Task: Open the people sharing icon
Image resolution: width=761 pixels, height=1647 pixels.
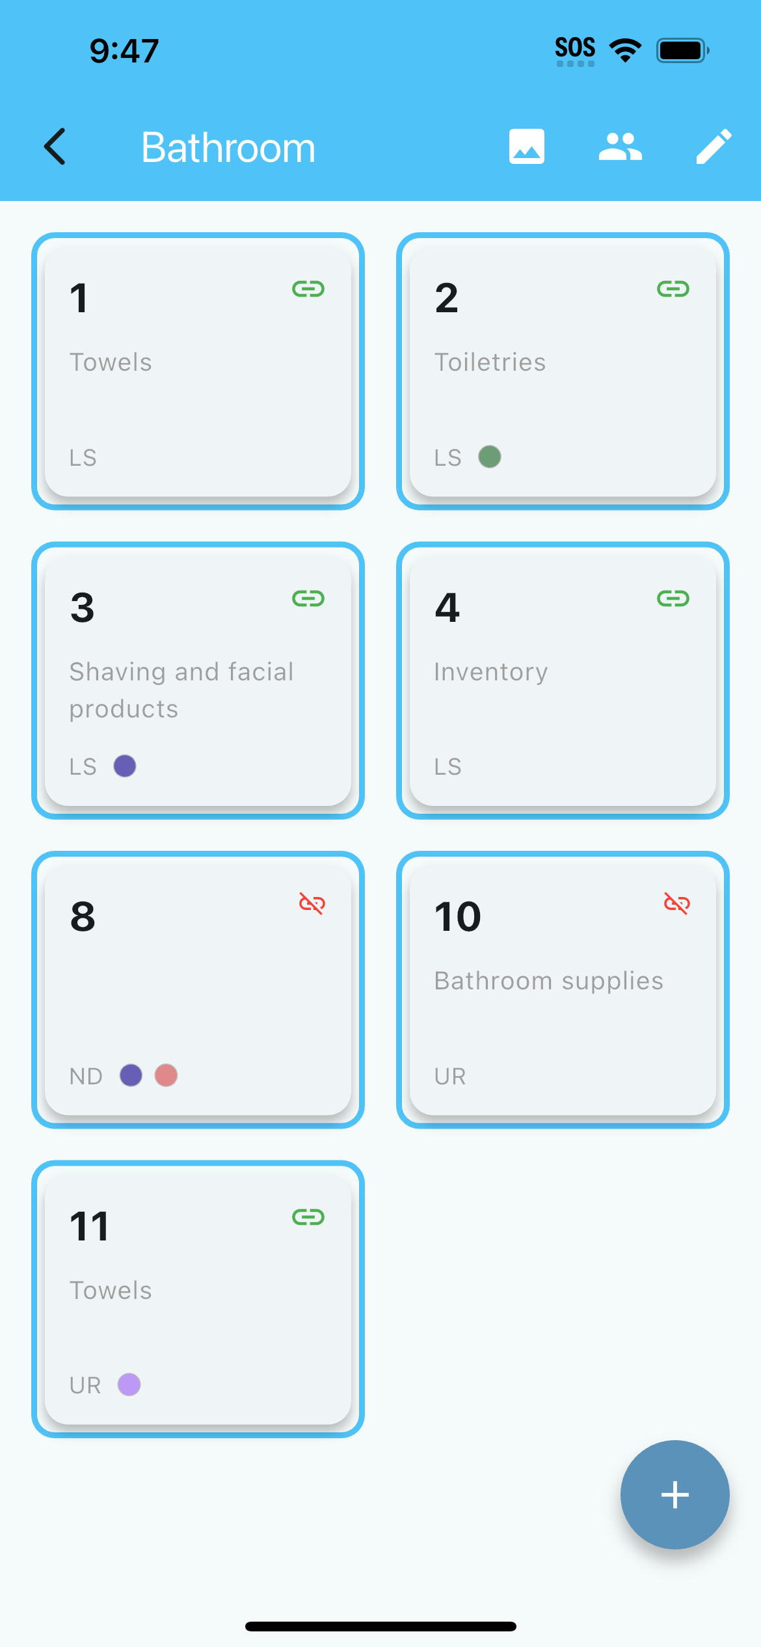Action: click(x=620, y=146)
